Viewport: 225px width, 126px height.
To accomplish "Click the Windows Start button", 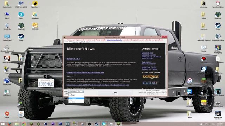I will (x=3, y=124).
